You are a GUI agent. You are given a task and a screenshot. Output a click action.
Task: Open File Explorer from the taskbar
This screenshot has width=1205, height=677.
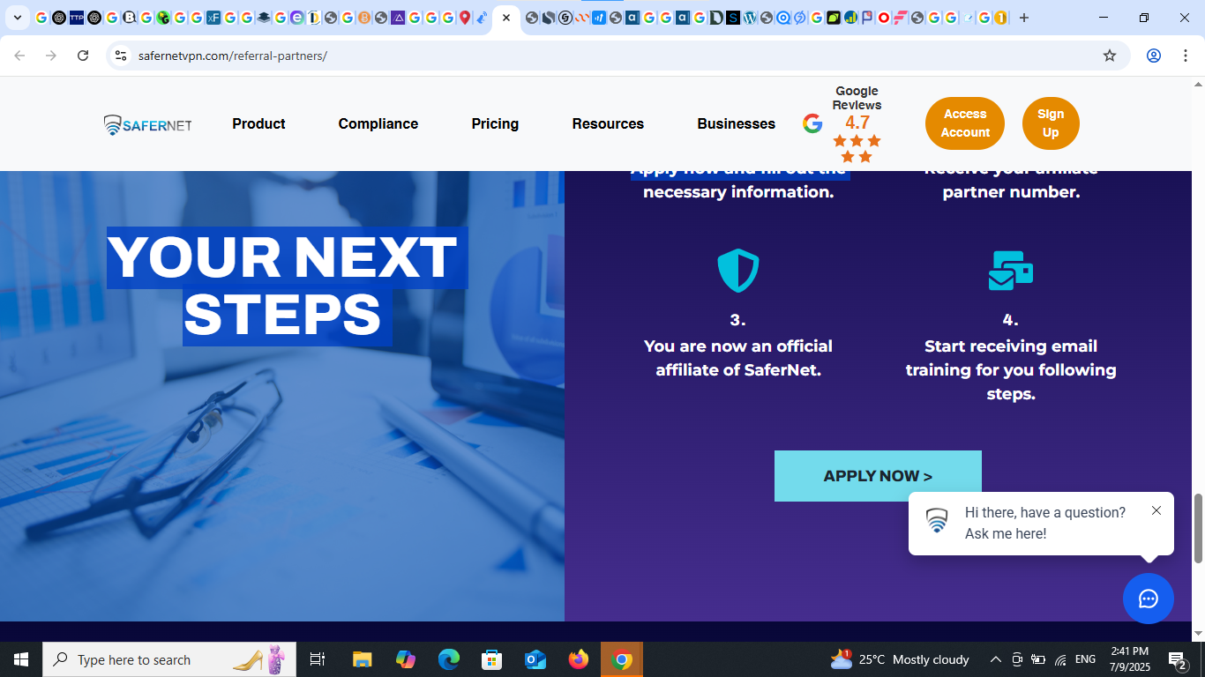point(362,659)
